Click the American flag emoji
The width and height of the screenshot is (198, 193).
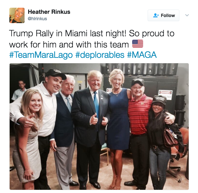coord(138,44)
